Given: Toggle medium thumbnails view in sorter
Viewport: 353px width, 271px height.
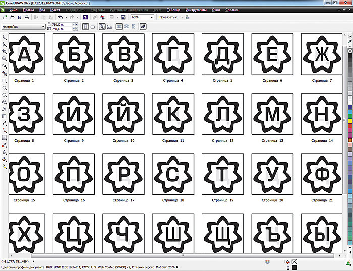Looking at the screenshot, I should [x=126, y=27].
